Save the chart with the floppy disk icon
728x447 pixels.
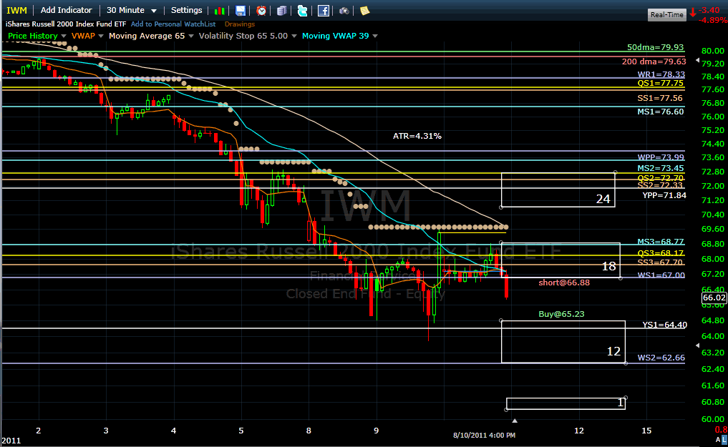[x=240, y=11]
